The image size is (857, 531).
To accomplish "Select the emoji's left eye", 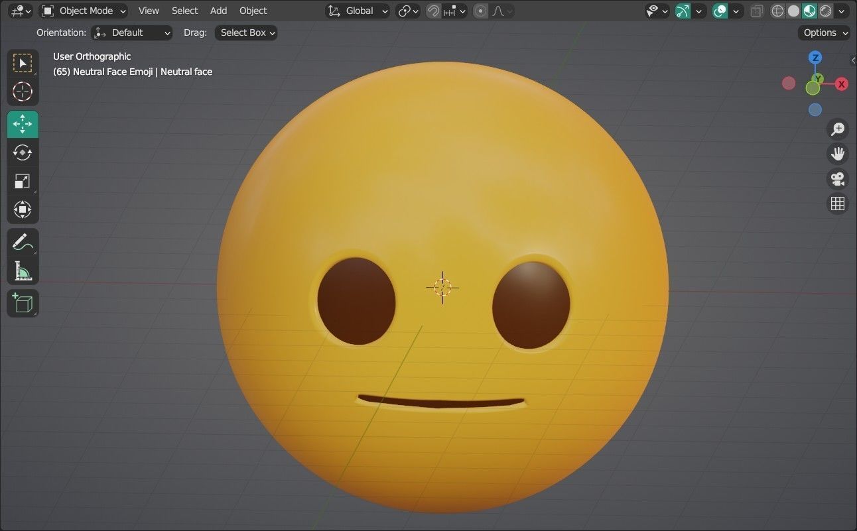I will (356, 301).
